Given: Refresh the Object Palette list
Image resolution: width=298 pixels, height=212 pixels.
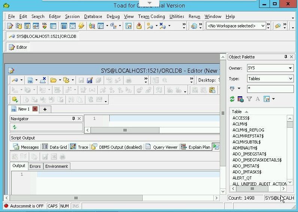Looking at the screenshot, I should click(x=232, y=99).
